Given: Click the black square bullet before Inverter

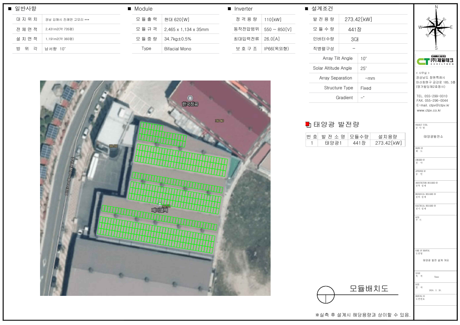Looking at the screenshot, I should [229, 9].
